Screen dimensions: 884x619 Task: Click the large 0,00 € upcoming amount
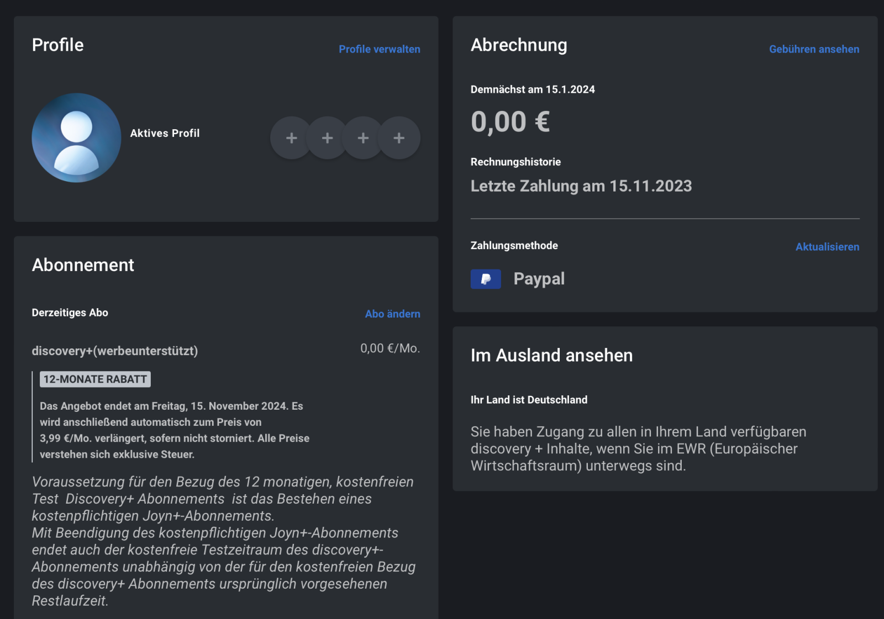[x=510, y=122]
